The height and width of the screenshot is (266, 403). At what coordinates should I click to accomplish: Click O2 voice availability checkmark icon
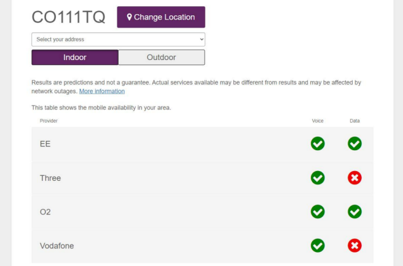click(318, 211)
